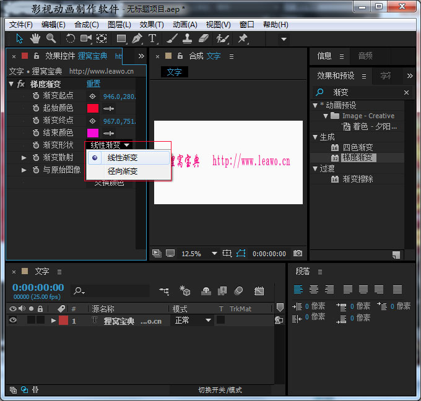Toggle stopwatch for 渐变终点

(x=36, y=120)
